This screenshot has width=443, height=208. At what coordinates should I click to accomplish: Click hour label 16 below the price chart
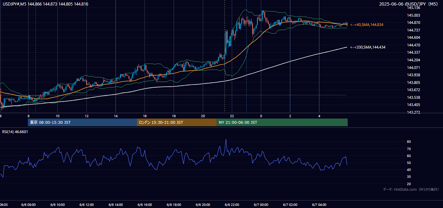145,116
